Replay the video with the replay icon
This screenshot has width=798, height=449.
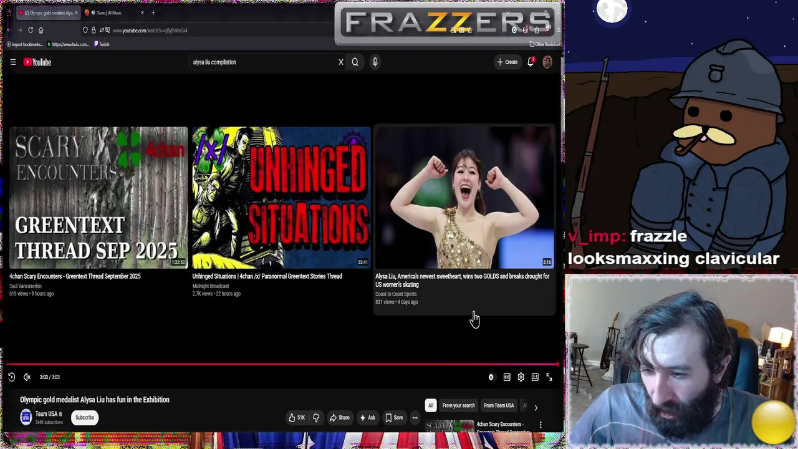(11, 377)
